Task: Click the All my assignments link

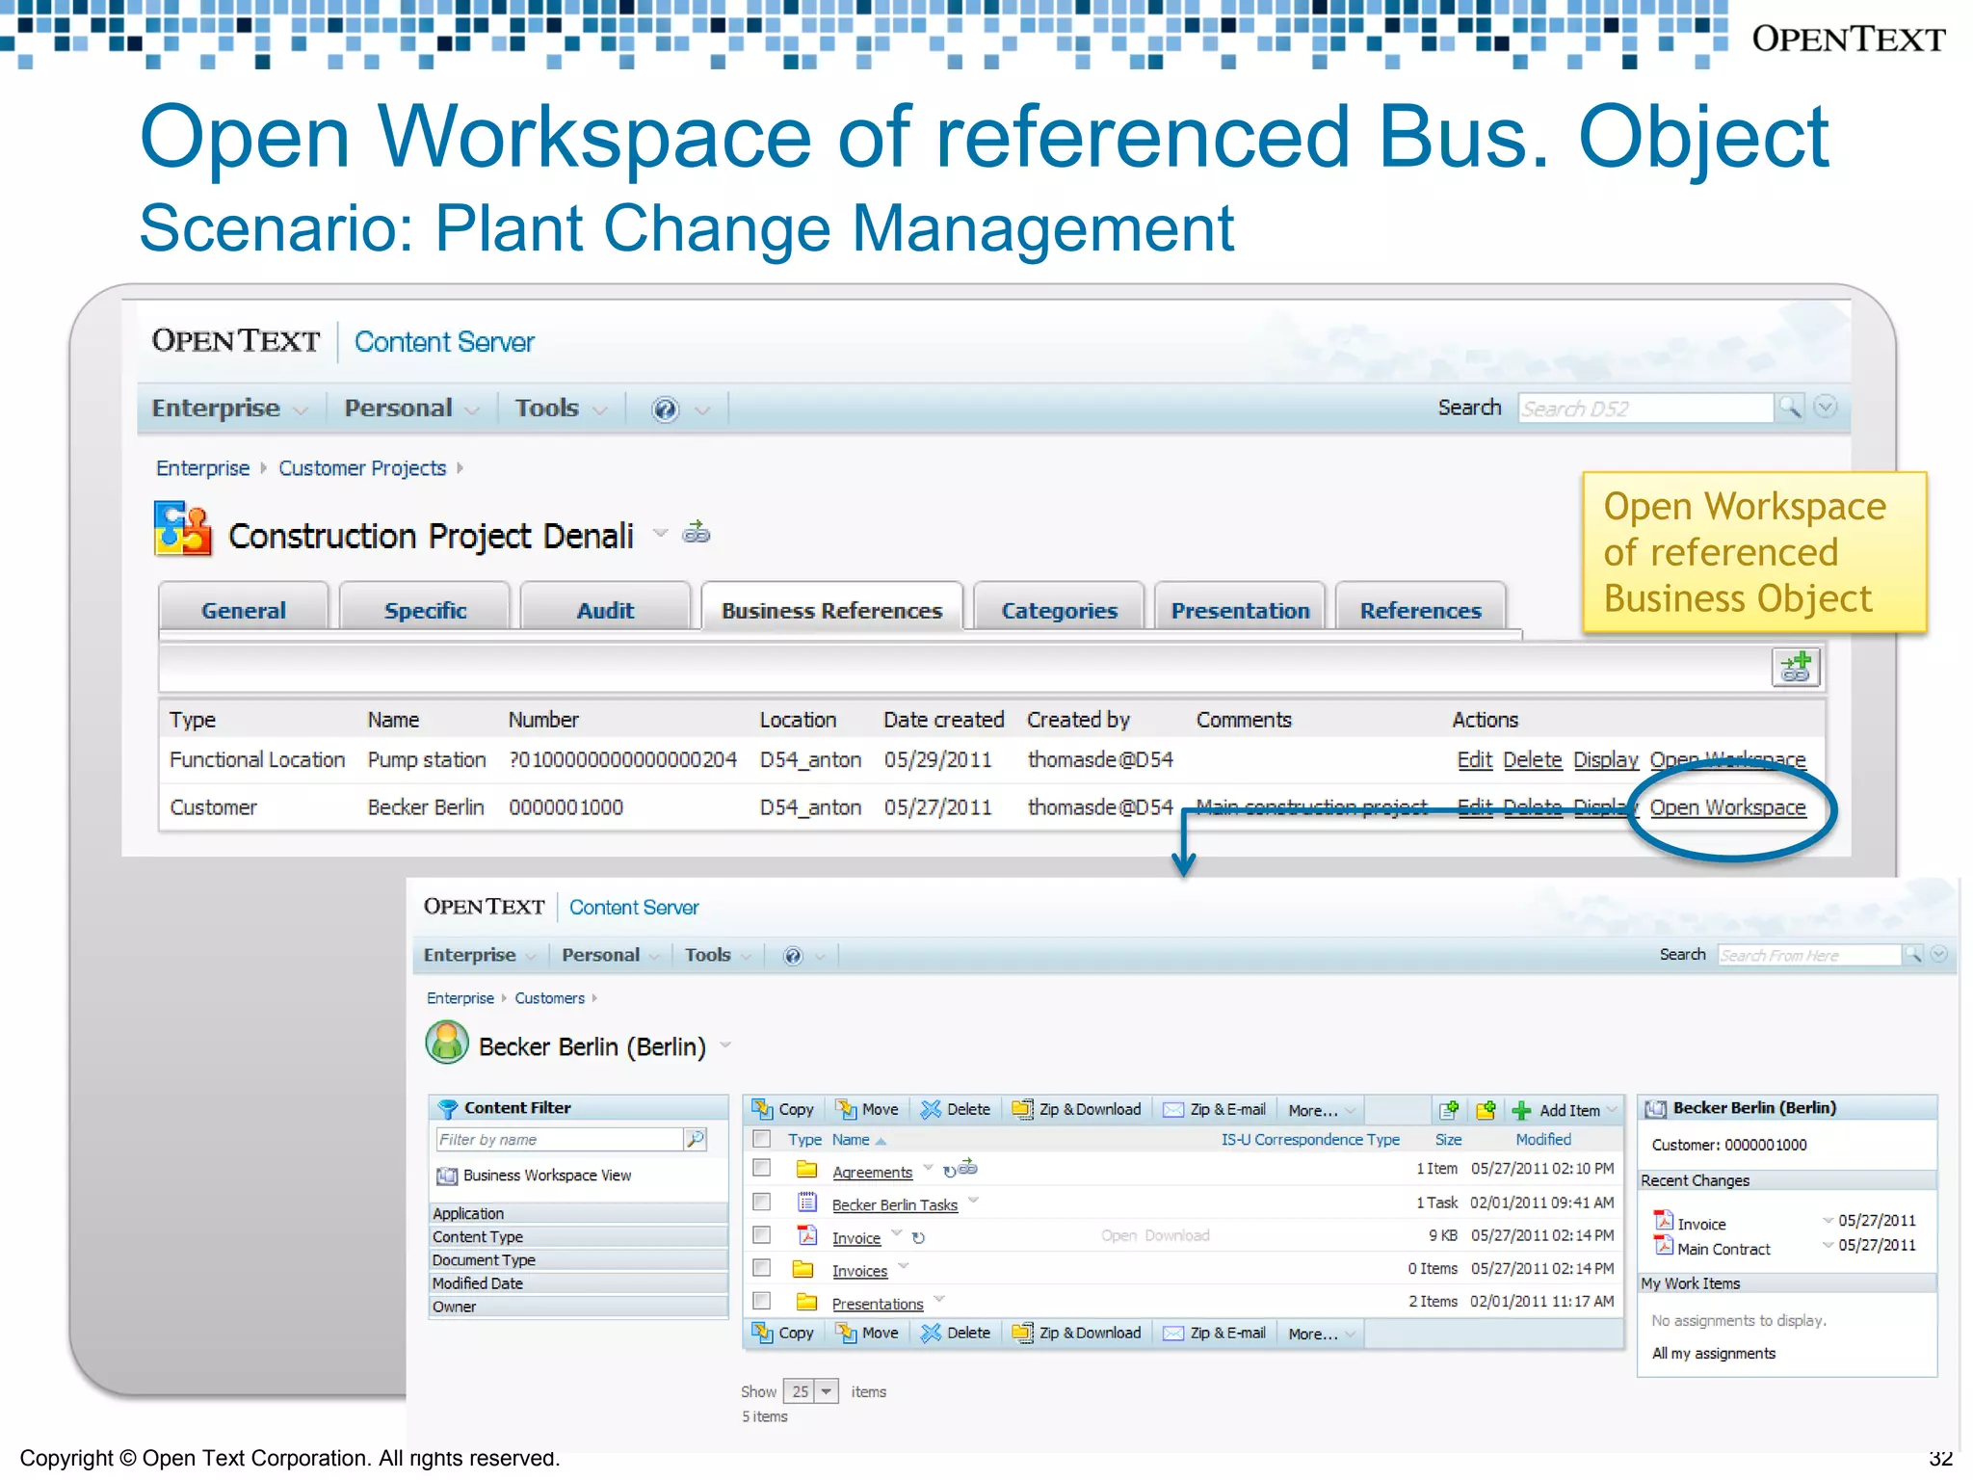Action: (x=1713, y=1353)
